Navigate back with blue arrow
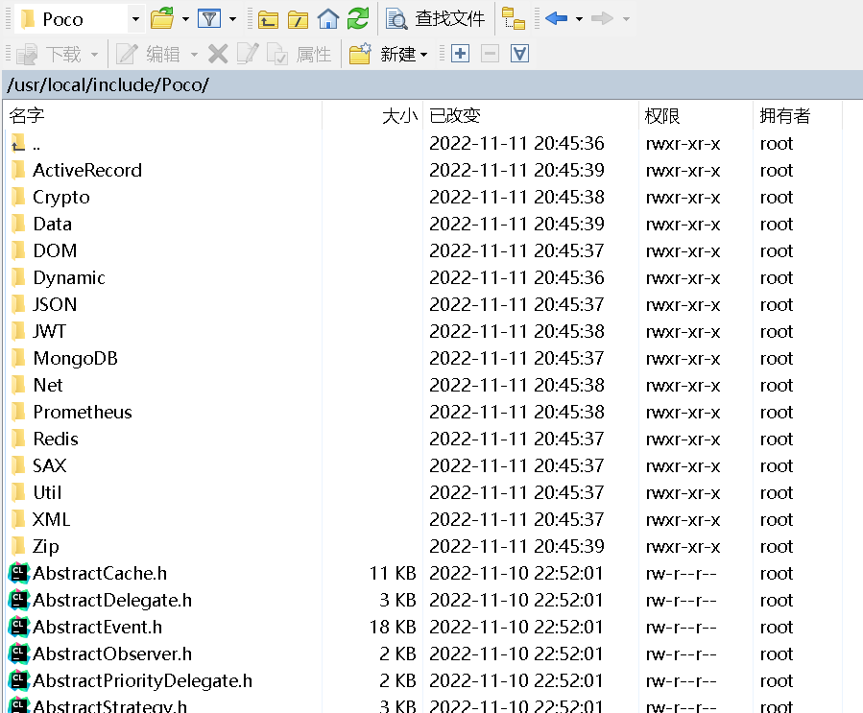 pyautogui.click(x=557, y=18)
